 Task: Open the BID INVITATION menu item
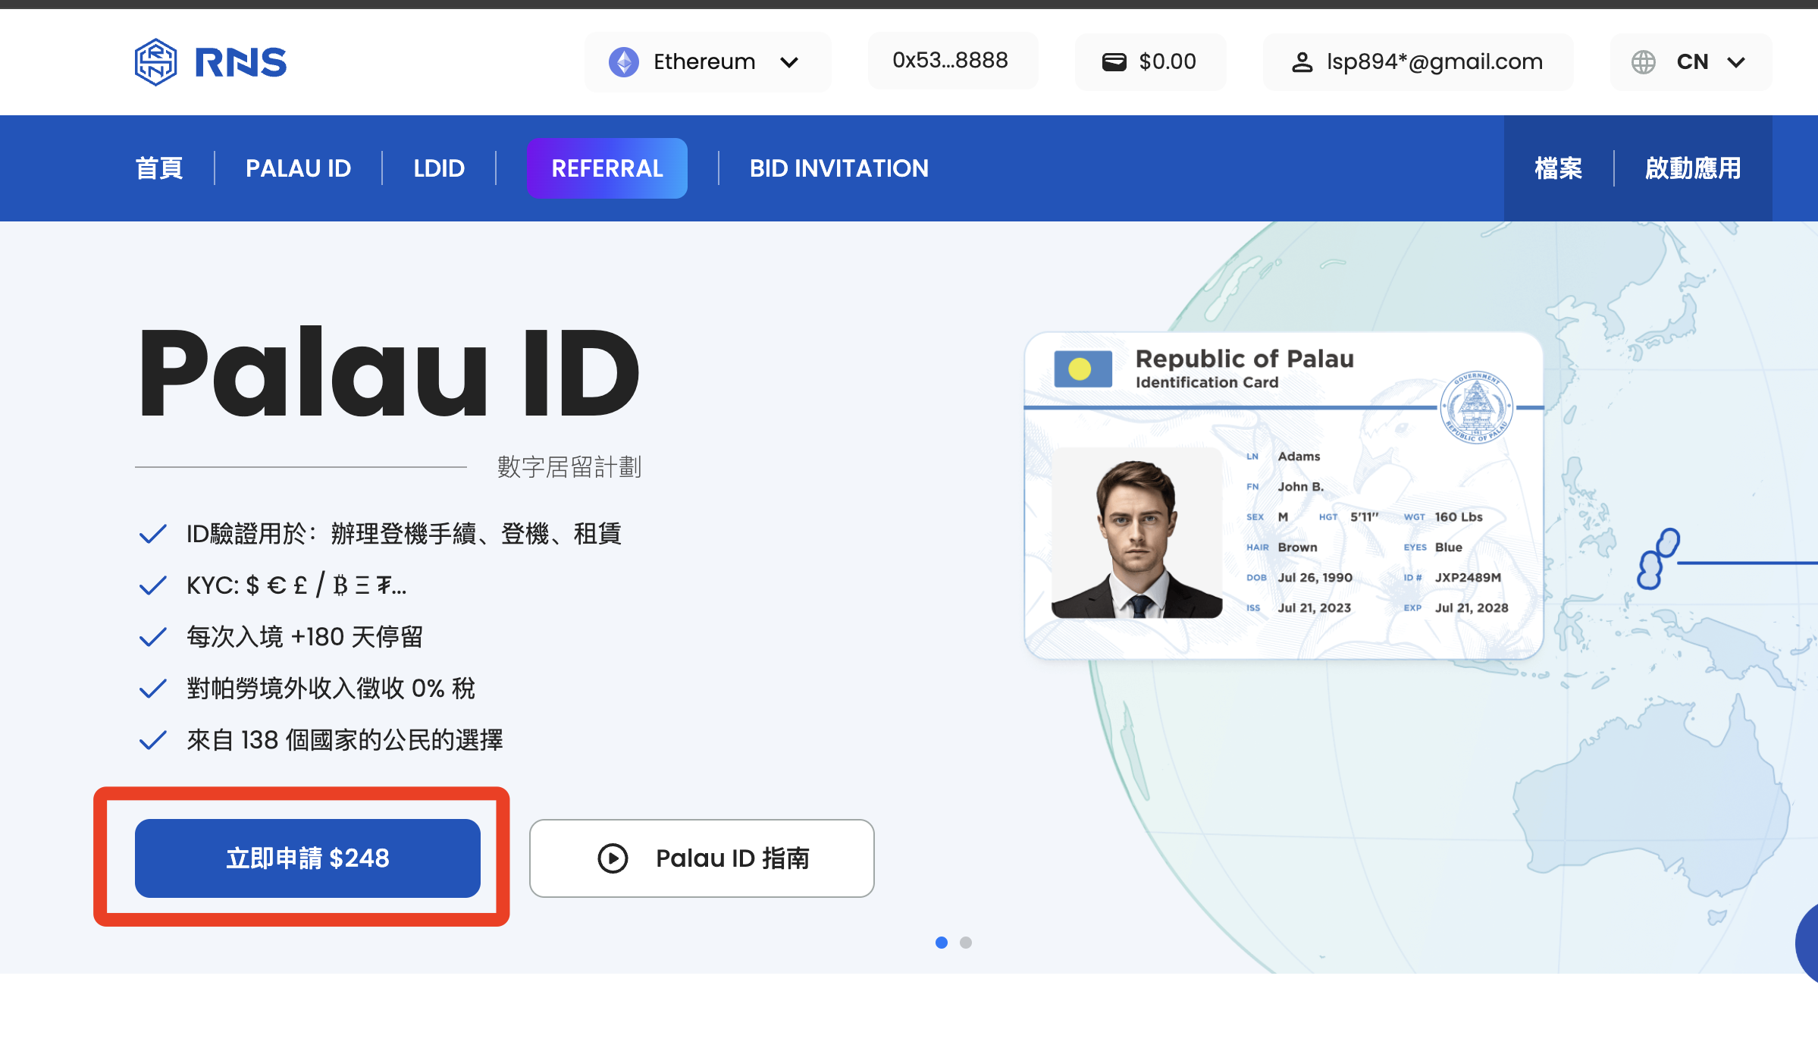tap(839, 168)
